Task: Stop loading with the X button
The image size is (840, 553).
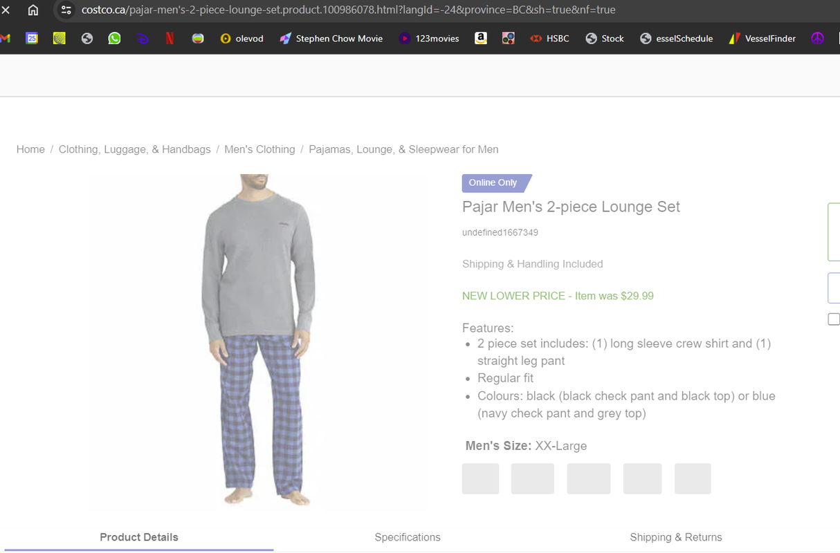Action: pyautogui.click(x=6, y=10)
